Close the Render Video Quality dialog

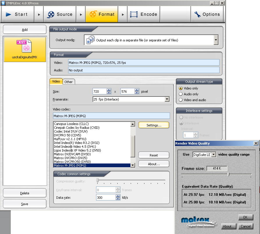[256, 143]
